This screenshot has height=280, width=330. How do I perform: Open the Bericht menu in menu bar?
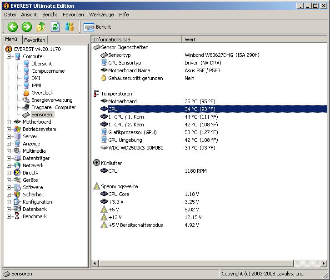pyautogui.click(x=50, y=15)
